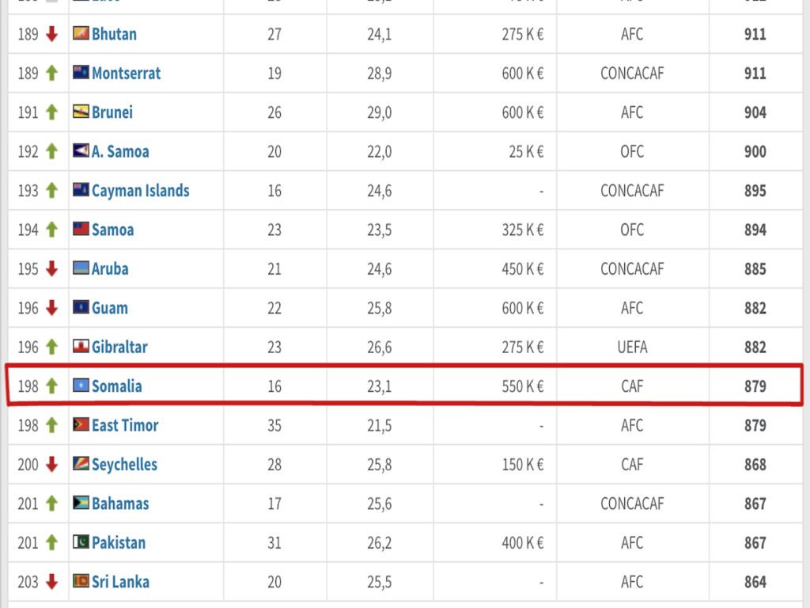Click the Brunei flag icon
810x608 pixels.
(81, 112)
